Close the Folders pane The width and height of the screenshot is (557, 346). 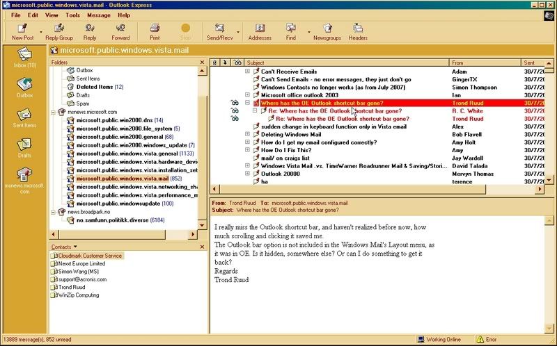pos(202,63)
